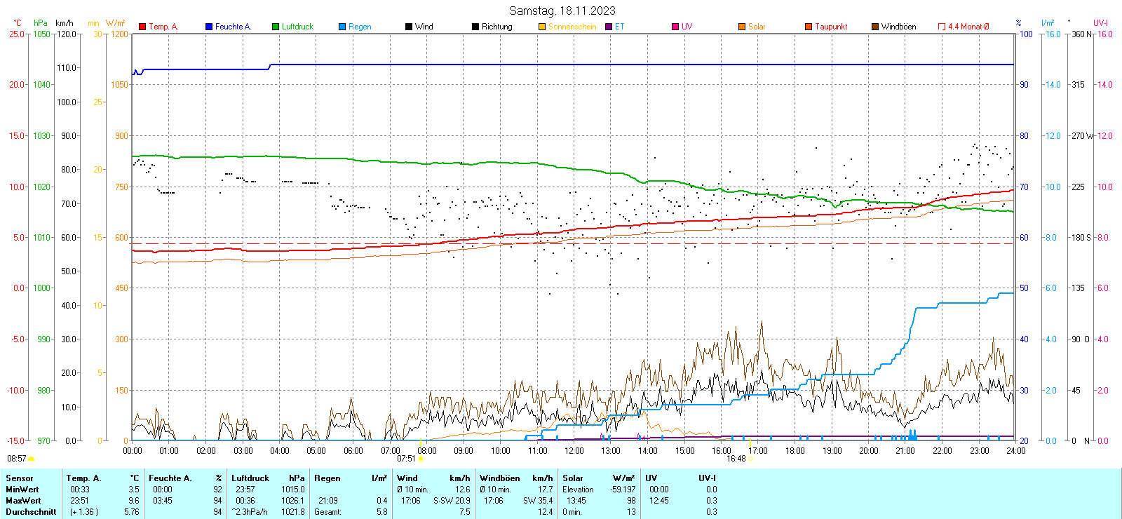Select the Windböen column header in table
The width and height of the screenshot is (1122, 519).
tap(500, 478)
